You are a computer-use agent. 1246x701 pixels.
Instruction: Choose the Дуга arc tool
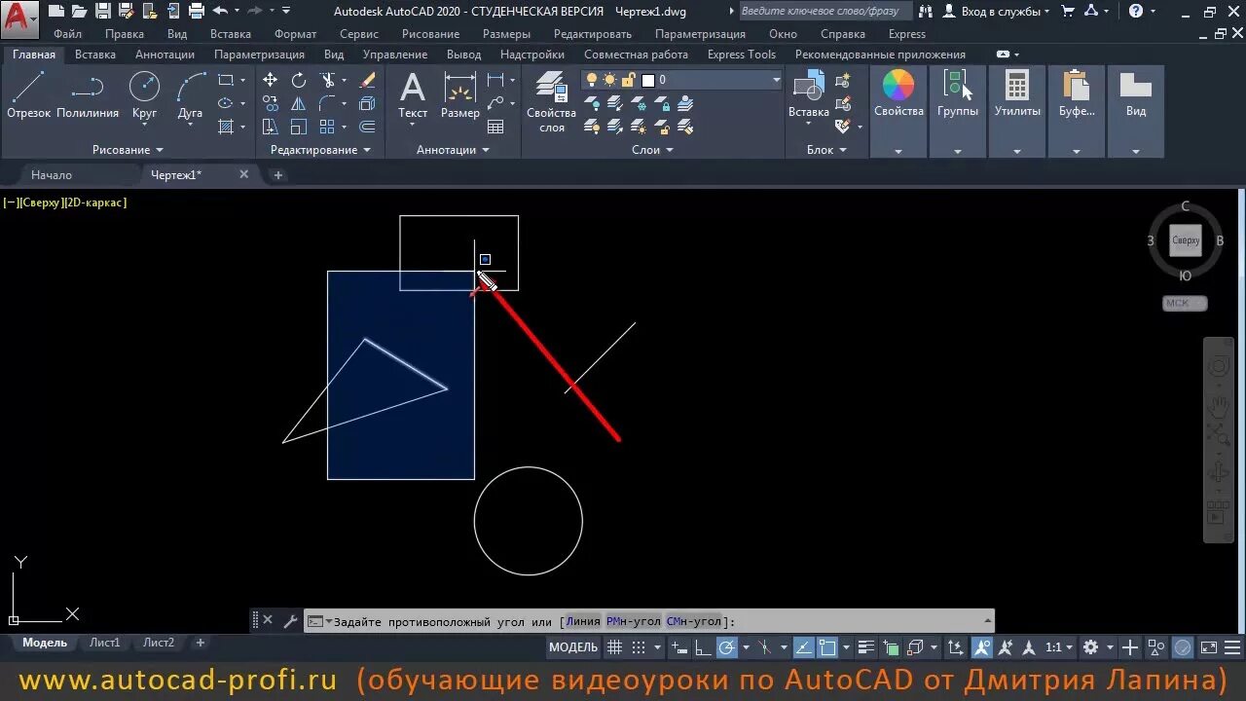click(x=191, y=95)
